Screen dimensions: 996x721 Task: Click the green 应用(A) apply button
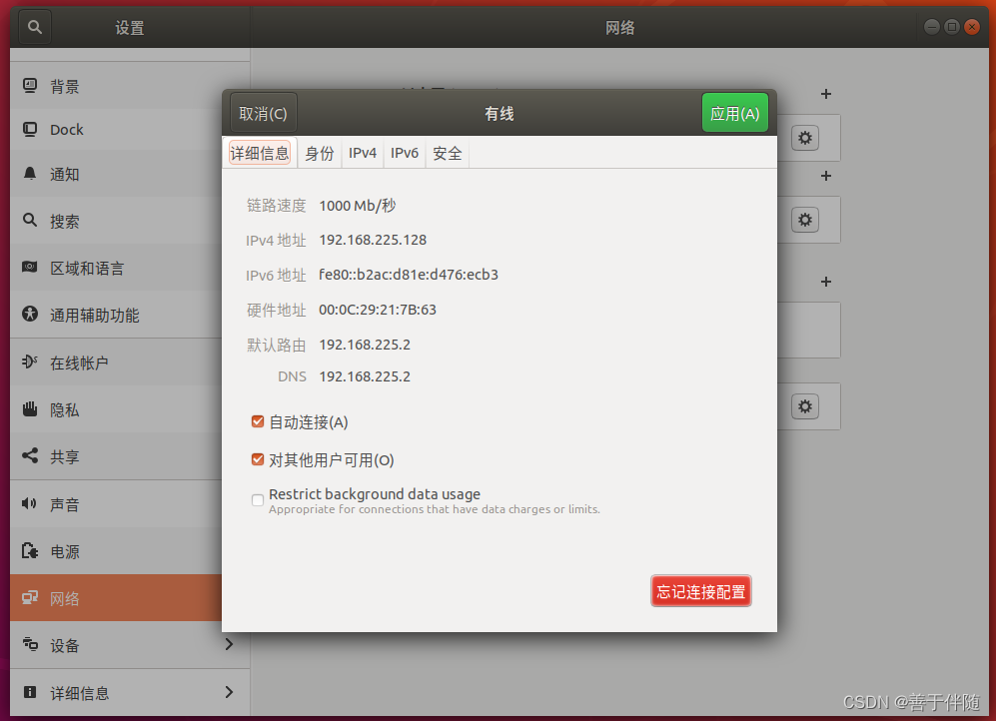coord(735,113)
